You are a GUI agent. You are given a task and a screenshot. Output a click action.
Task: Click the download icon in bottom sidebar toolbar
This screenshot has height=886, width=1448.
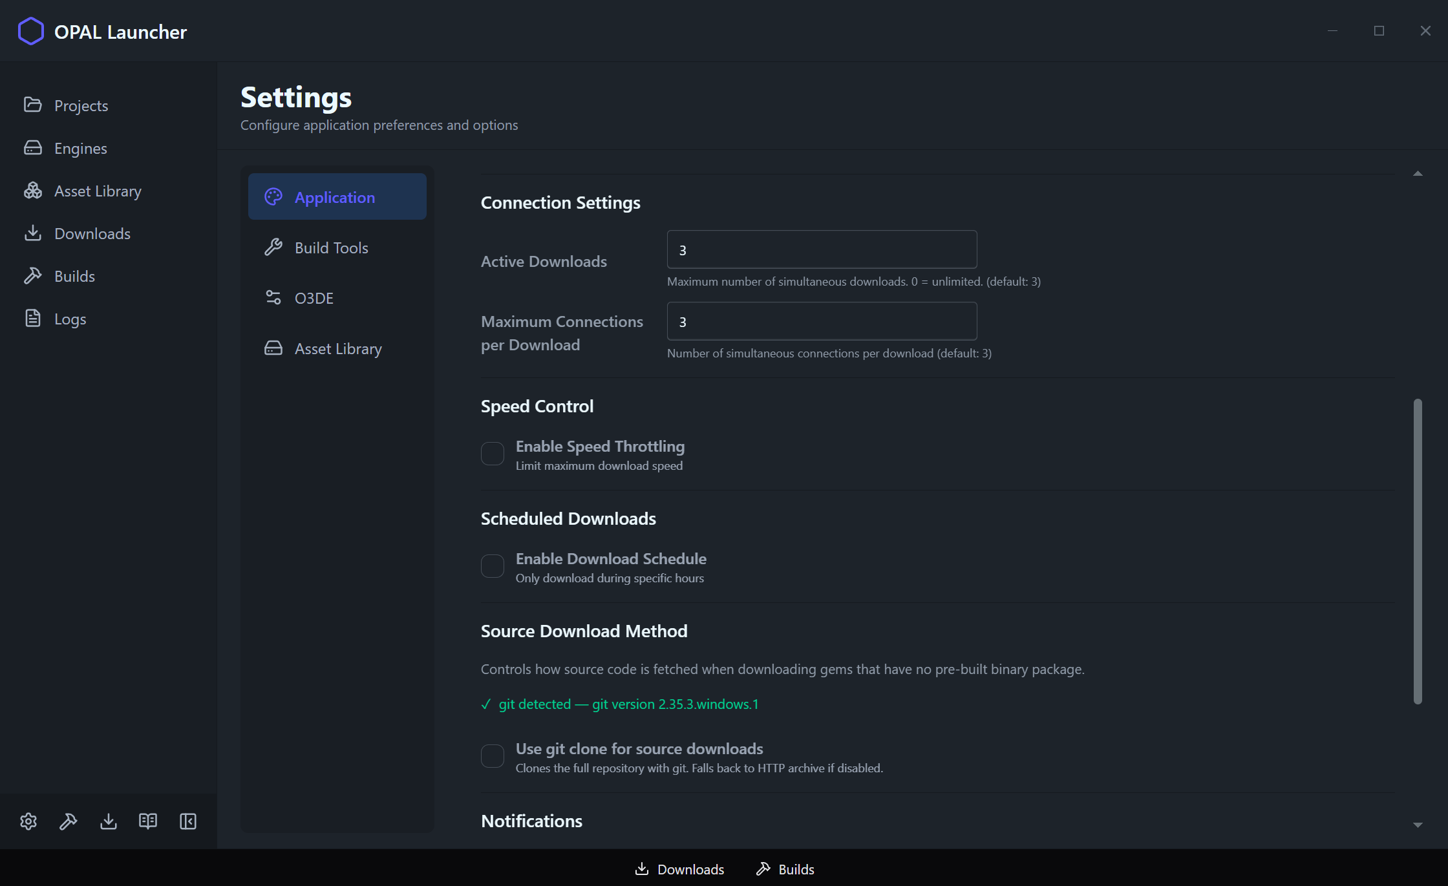click(x=109, y=821)
